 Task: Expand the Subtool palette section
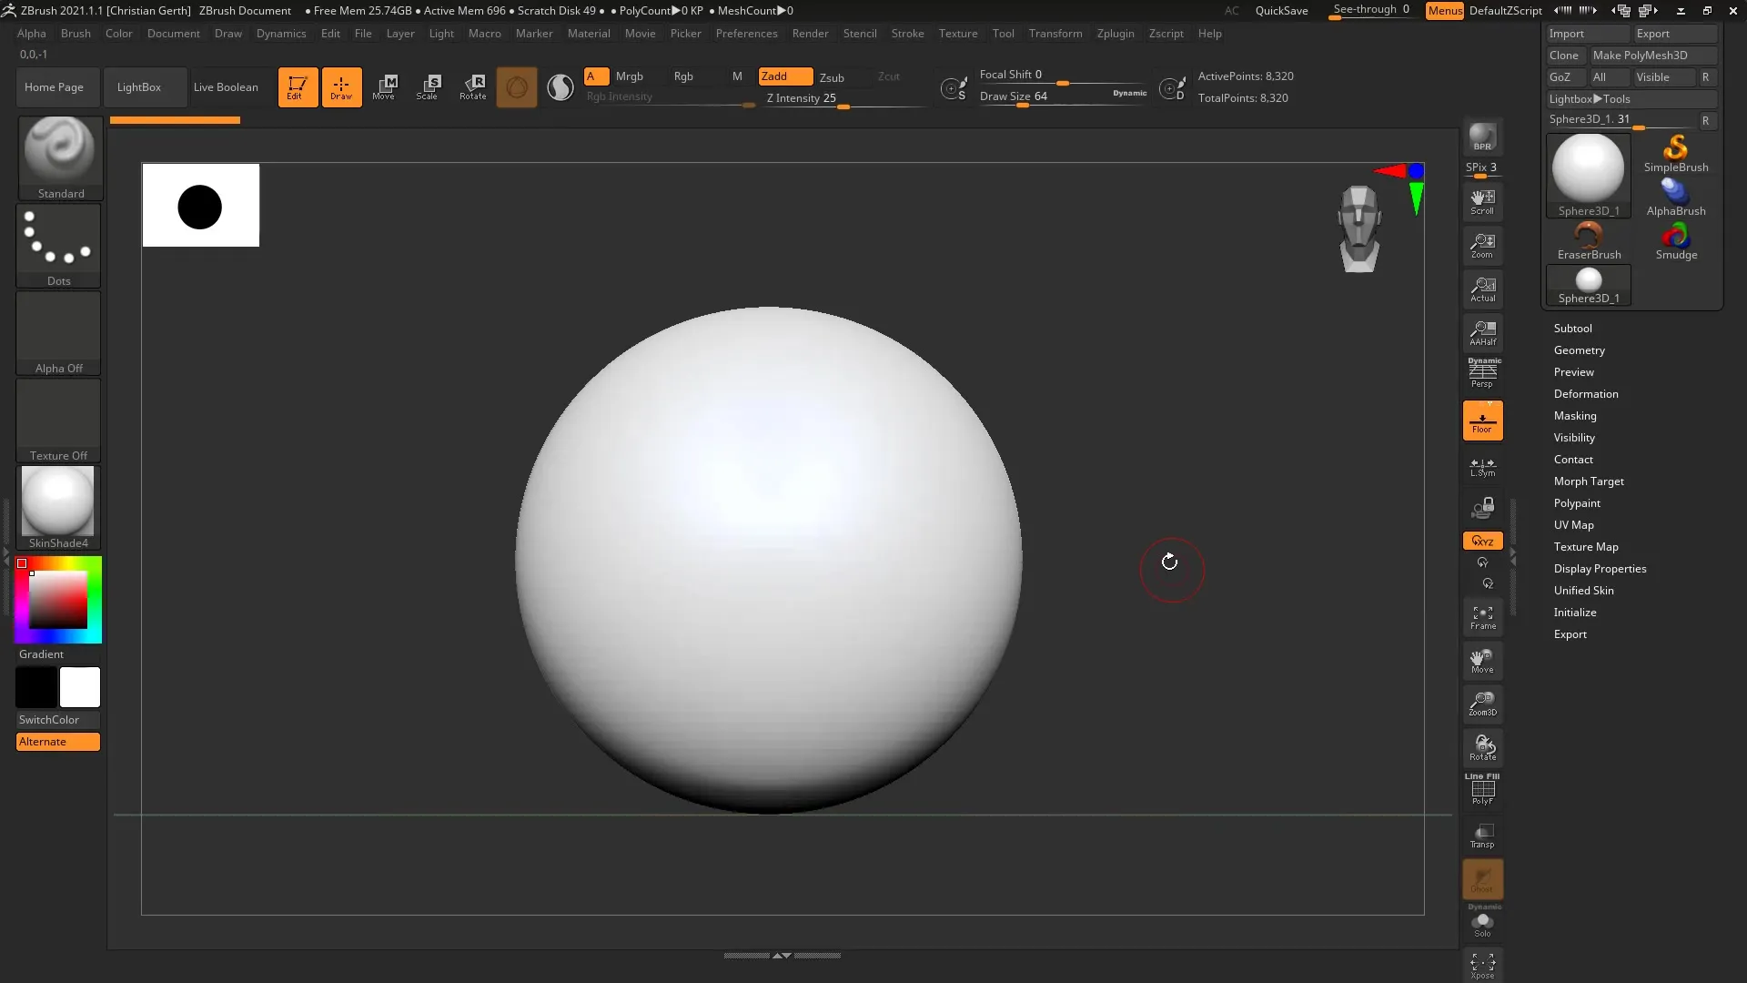(x=1572, y=329)
